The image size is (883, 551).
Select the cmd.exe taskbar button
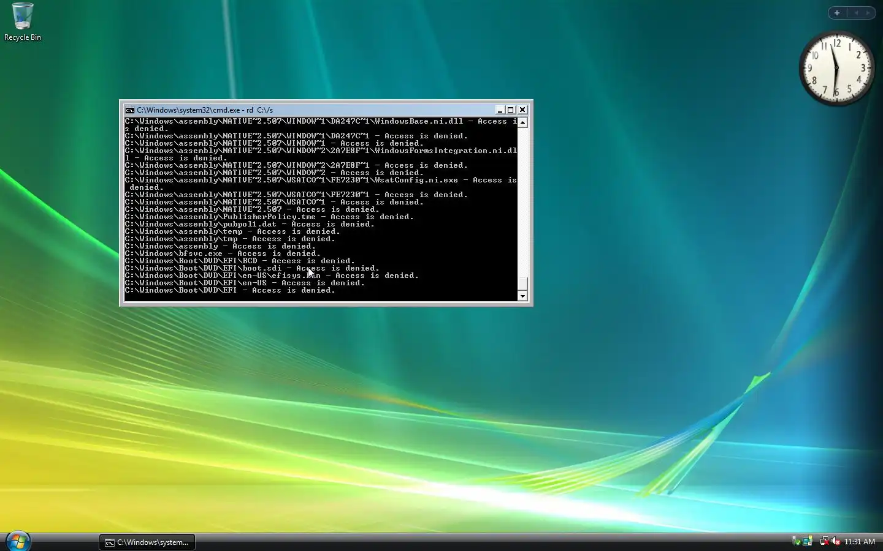click(147, 542)
